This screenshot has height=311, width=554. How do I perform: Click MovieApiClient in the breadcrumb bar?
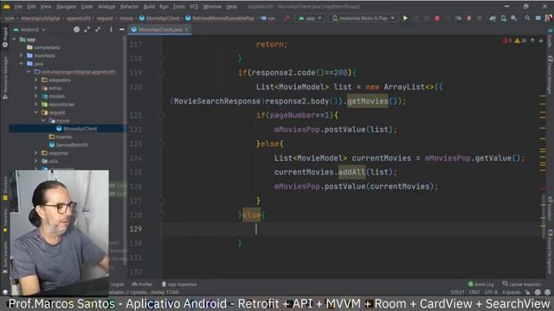[163, 18]
